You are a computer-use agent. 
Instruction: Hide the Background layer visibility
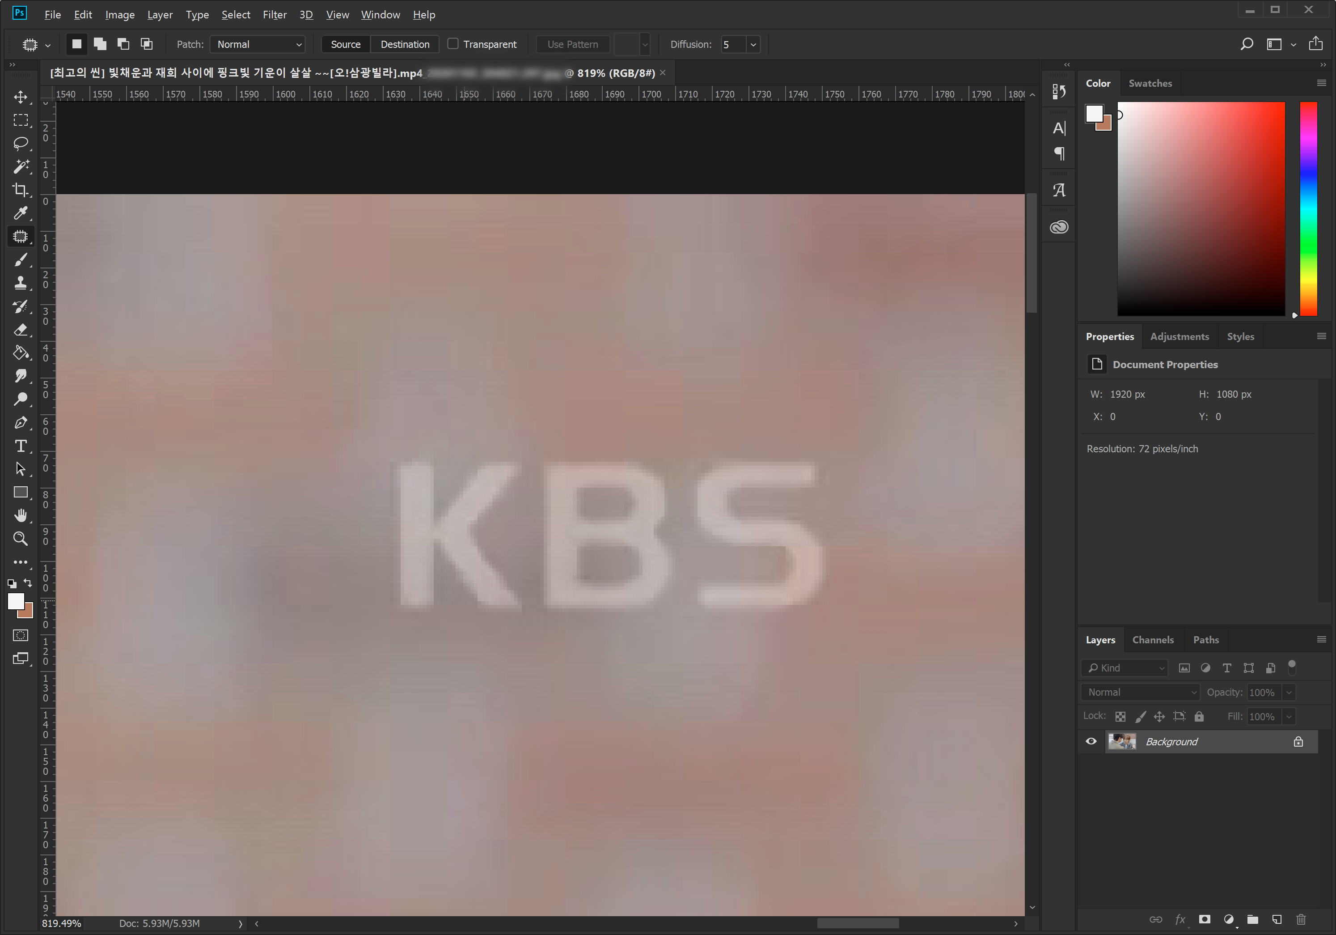[1091, 741]
